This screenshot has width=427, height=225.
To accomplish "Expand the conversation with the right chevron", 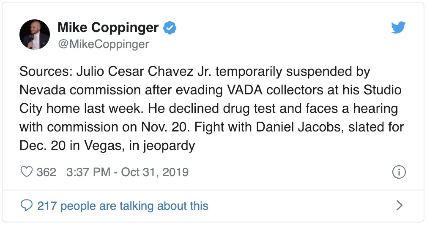I will pos(399,206).
